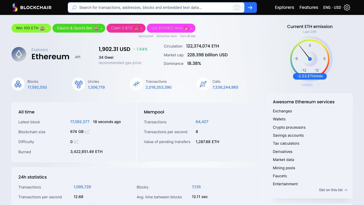Open latest block 17,592,377

click(80, 122)
